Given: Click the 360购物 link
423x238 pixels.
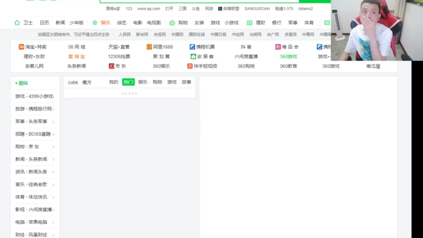Looking at the screenshot, I should coord(246,66).
